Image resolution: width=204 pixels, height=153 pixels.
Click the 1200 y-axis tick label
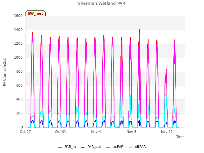pyautogui.click(x=18, y=44)
